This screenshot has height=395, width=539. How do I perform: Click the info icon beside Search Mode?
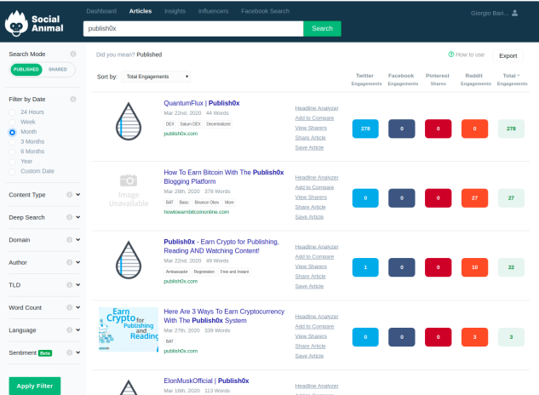73,54
